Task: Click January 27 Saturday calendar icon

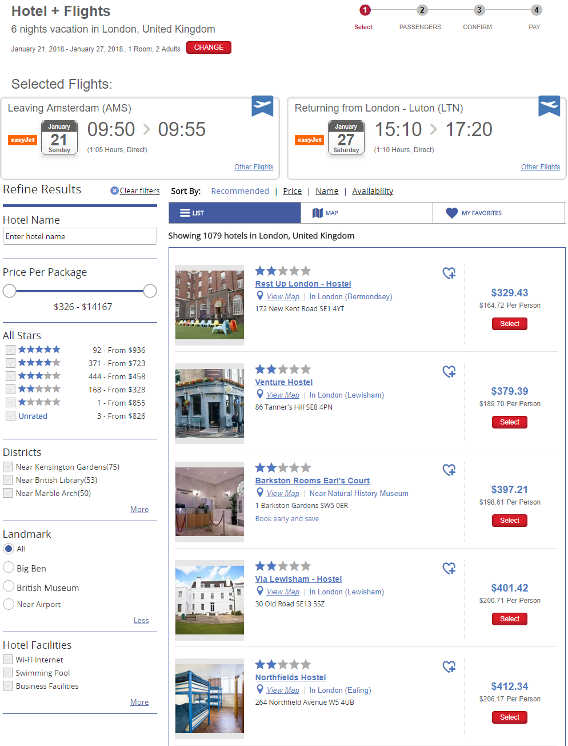Action: (346, 137)
